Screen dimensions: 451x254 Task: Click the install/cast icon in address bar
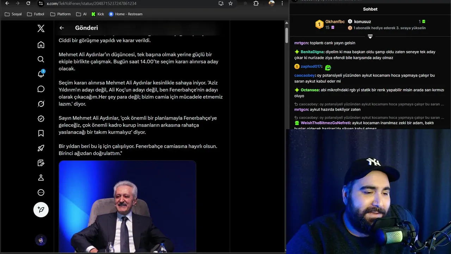(221, 3)
